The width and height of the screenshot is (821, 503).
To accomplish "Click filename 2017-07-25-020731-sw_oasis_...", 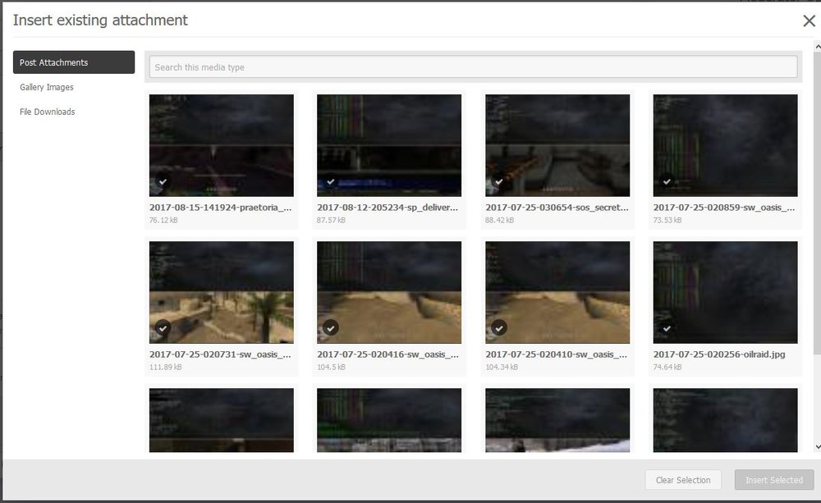I will 220,354.
